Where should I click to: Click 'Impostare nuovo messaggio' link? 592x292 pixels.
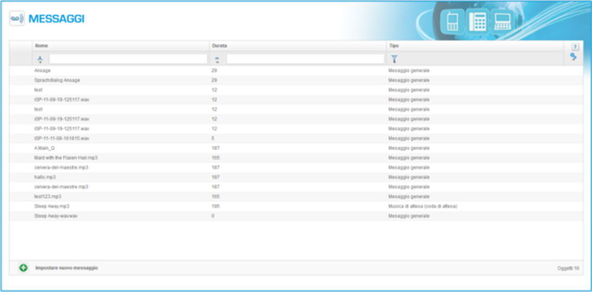pos(67,268)
